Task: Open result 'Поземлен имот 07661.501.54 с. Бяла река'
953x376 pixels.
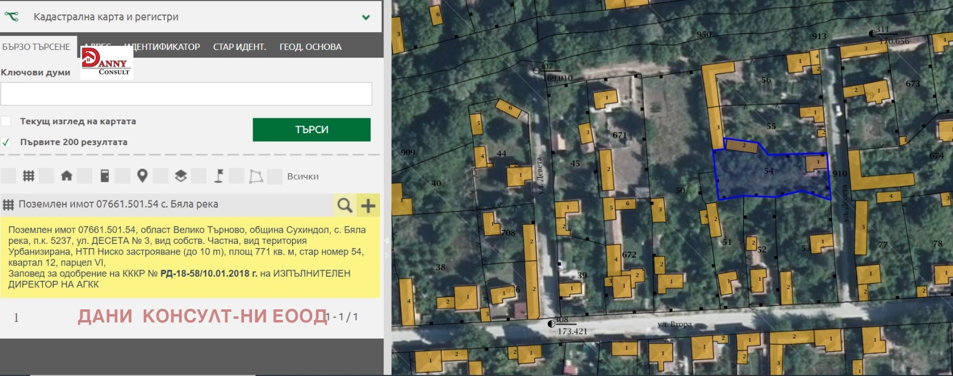Action: [118, 204]
